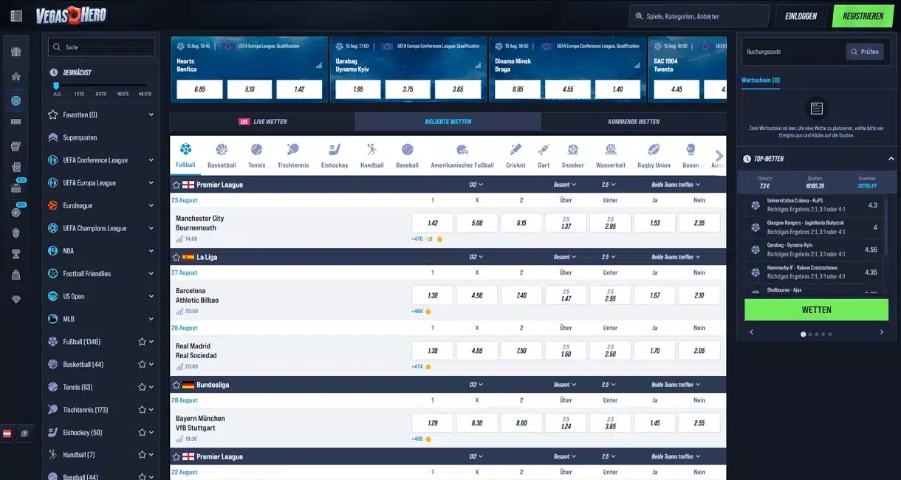901x480 pixels.
Task: Focus the Buchungscode input field
Action: (x=794, y=52)
